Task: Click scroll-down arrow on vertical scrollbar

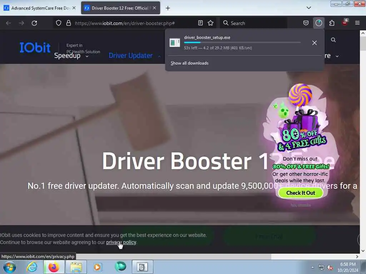Action: point(363,251)
